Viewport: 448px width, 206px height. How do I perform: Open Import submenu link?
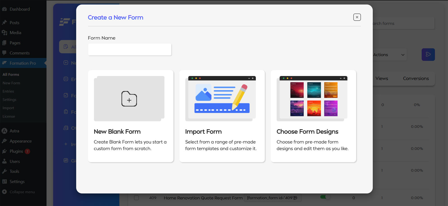[x=8, y=108]
